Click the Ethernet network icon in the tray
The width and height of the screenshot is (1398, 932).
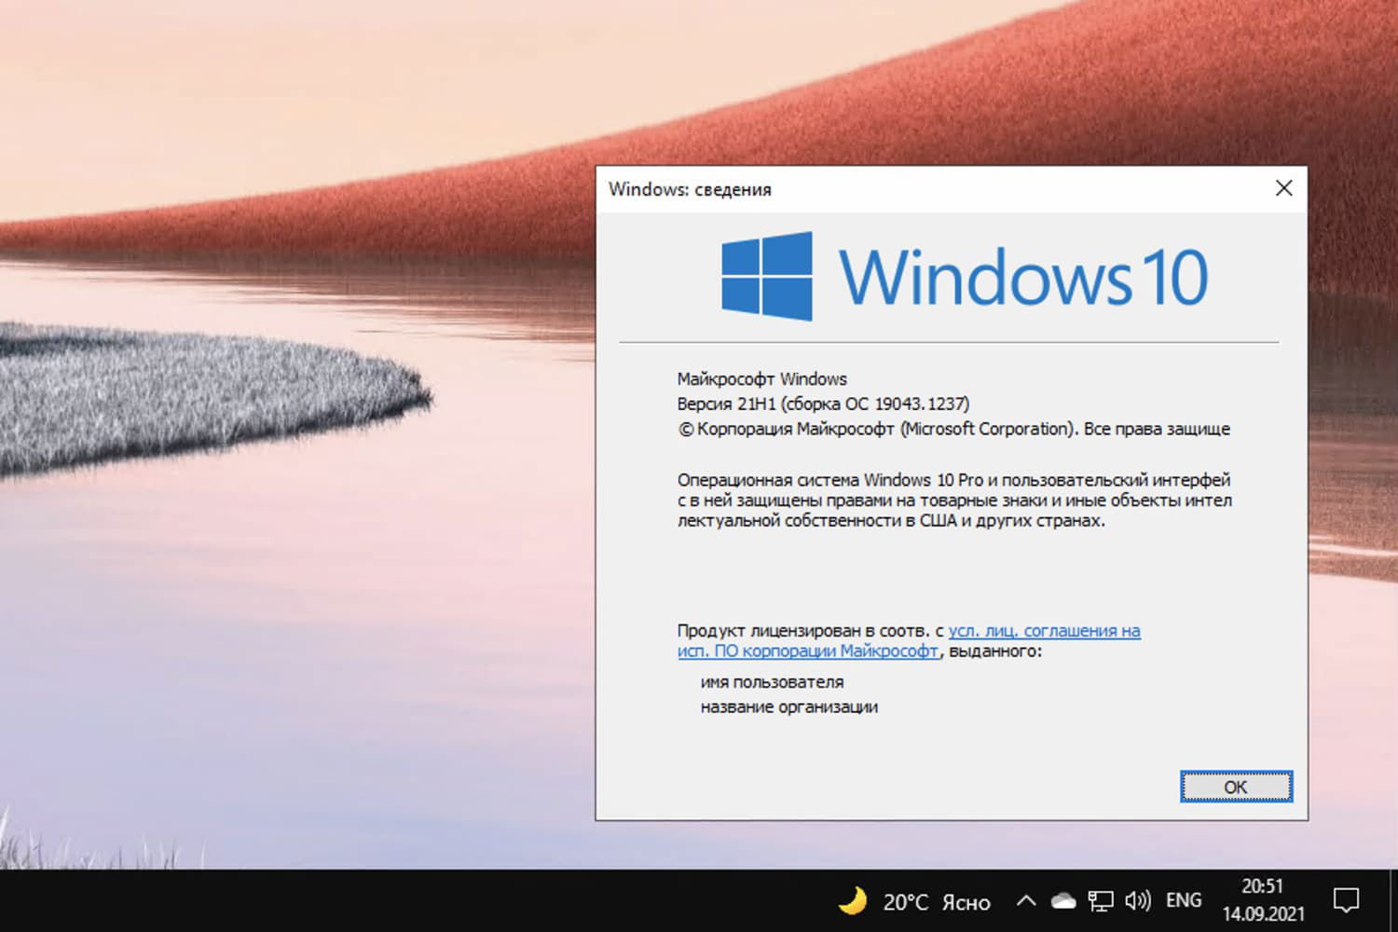1102,900
